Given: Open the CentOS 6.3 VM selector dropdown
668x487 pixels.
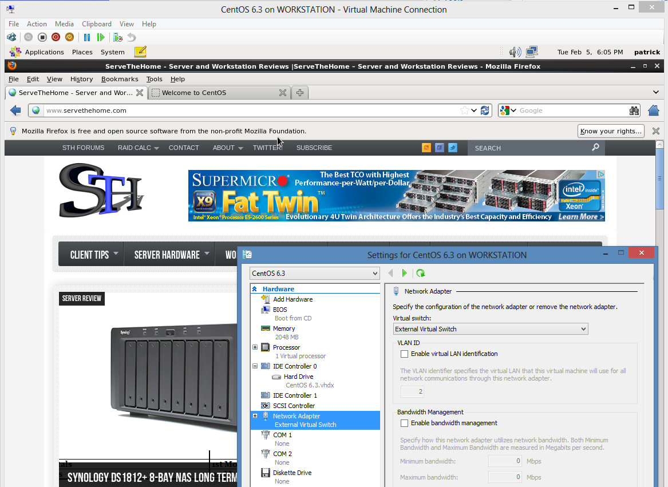Looking at the screenshot, I should click(314, 274).
